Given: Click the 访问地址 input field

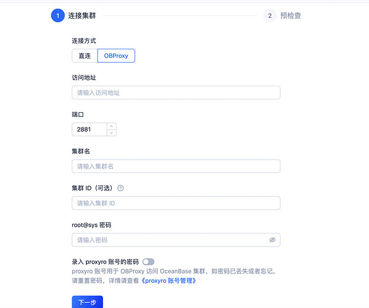Looking at the screenshot, I should [x=176, y=92].
